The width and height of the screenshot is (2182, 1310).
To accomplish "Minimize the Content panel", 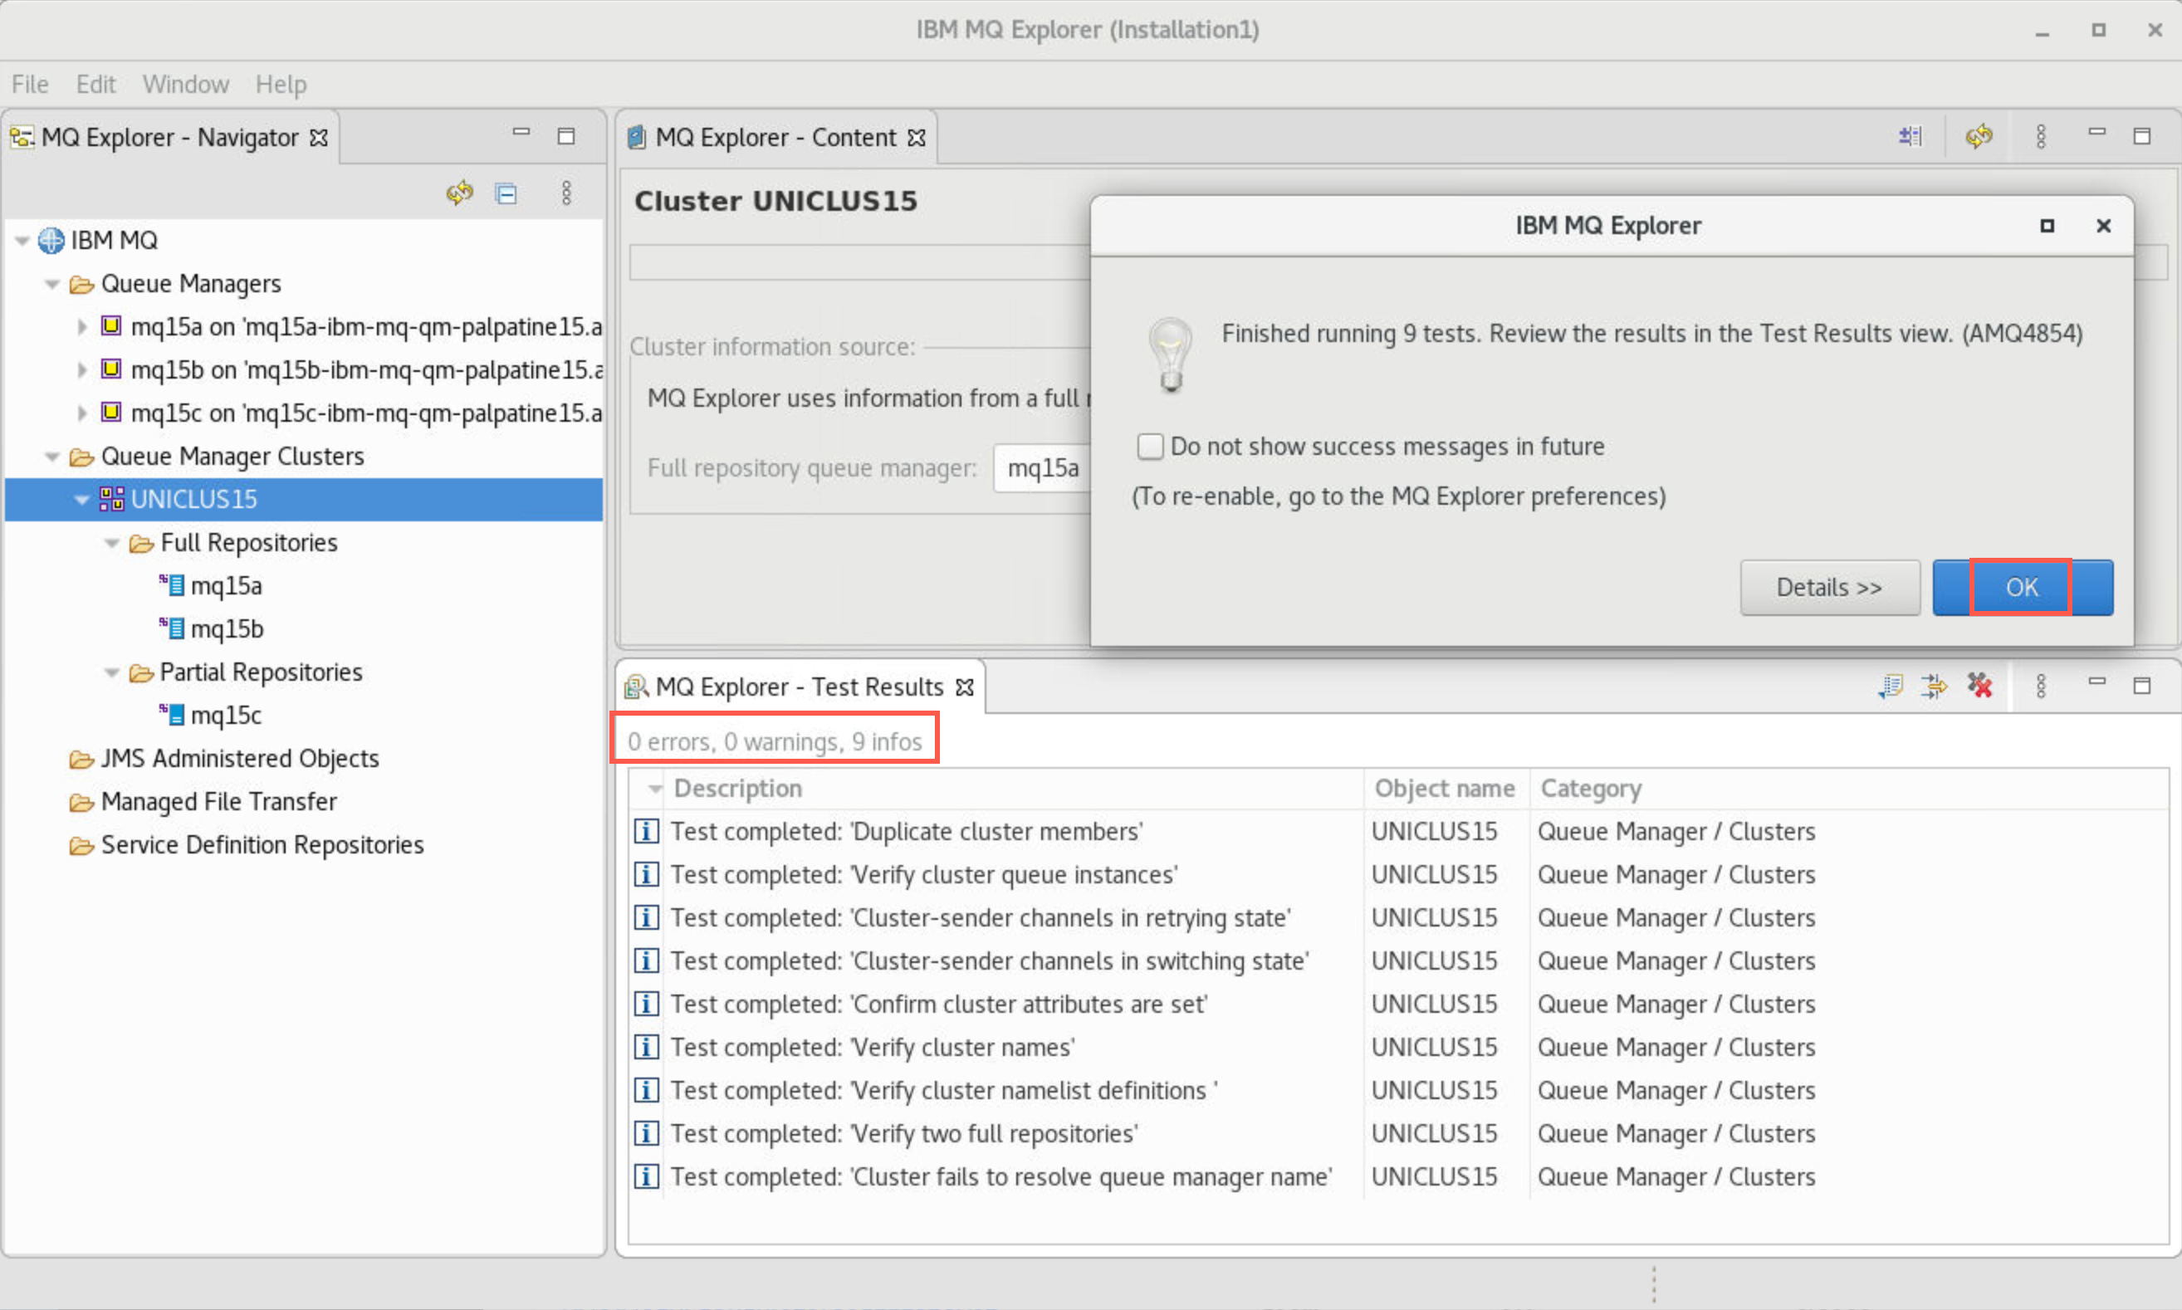I will [x=2097, y=133].
